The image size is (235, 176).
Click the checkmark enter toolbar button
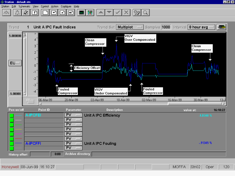tap(117, 13)
